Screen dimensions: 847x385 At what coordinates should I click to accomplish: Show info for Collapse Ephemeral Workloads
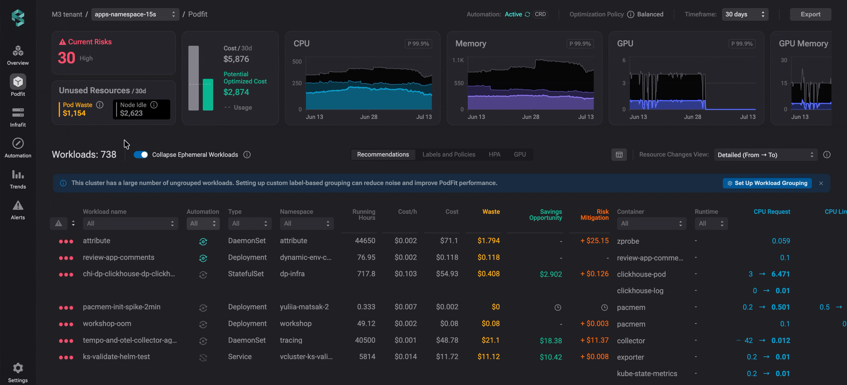247,155
